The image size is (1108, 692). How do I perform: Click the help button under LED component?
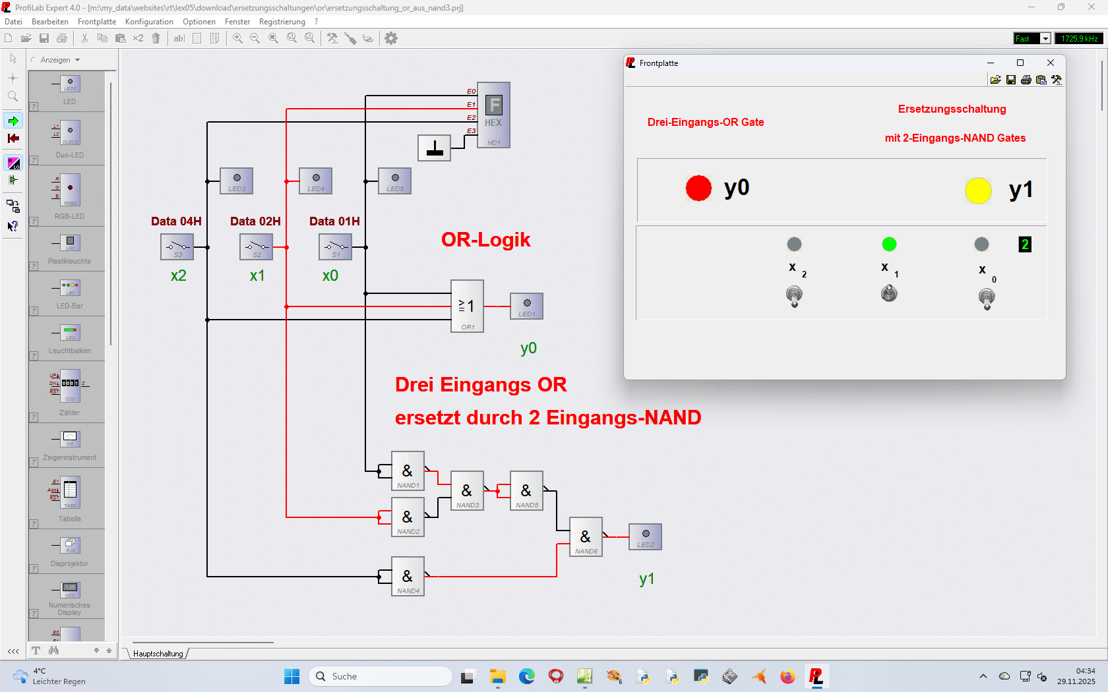(34, 107)
